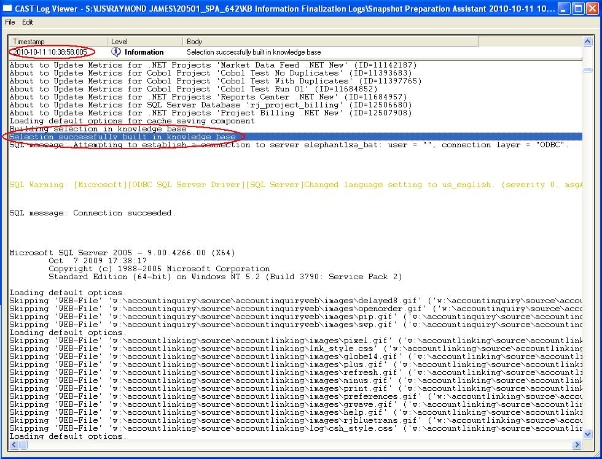The width and height of the screenshot is (602, 459).
Task: Minimize the CAST Log Viewer window
Action: (564, 8)
